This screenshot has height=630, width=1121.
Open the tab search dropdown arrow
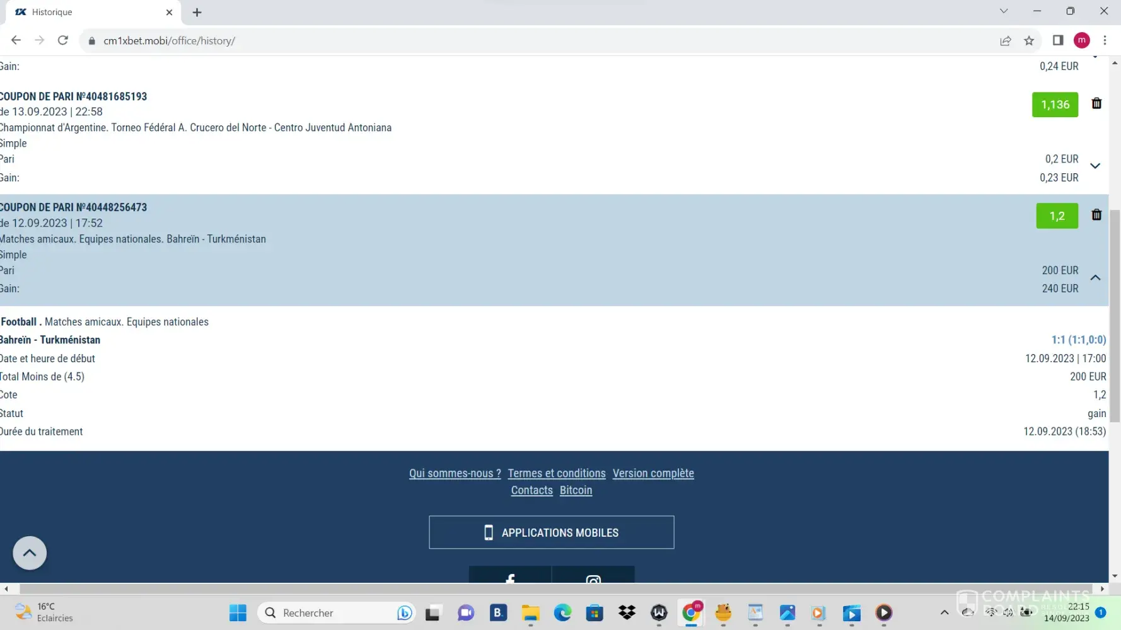[x=1004, y=11]
